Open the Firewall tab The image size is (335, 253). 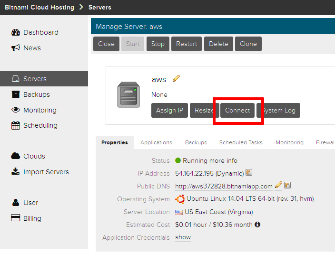coord(325,142)
